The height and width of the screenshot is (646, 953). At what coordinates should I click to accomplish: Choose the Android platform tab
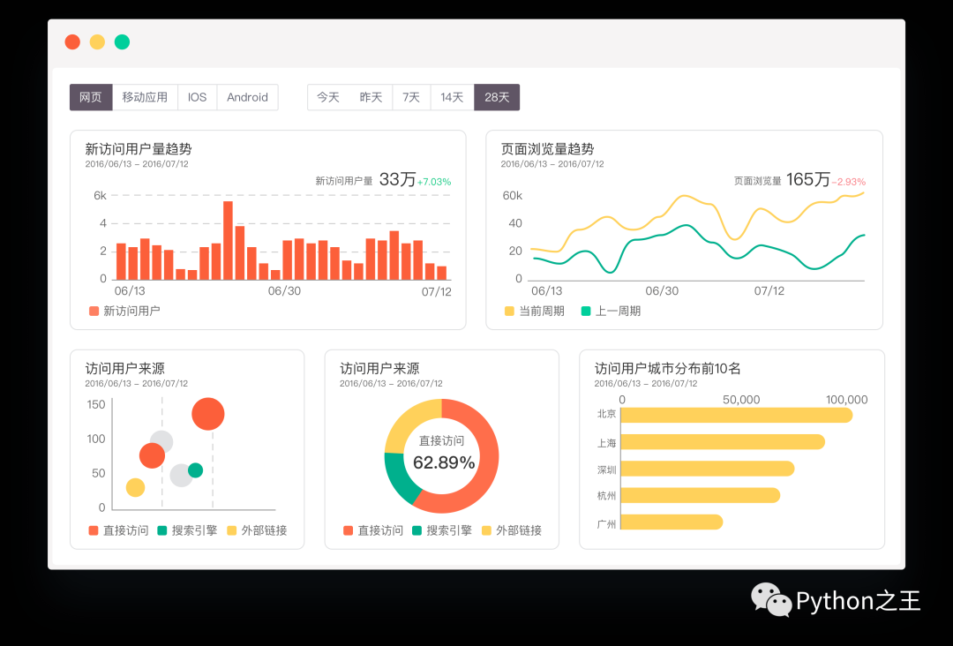(x=247, y=97)
